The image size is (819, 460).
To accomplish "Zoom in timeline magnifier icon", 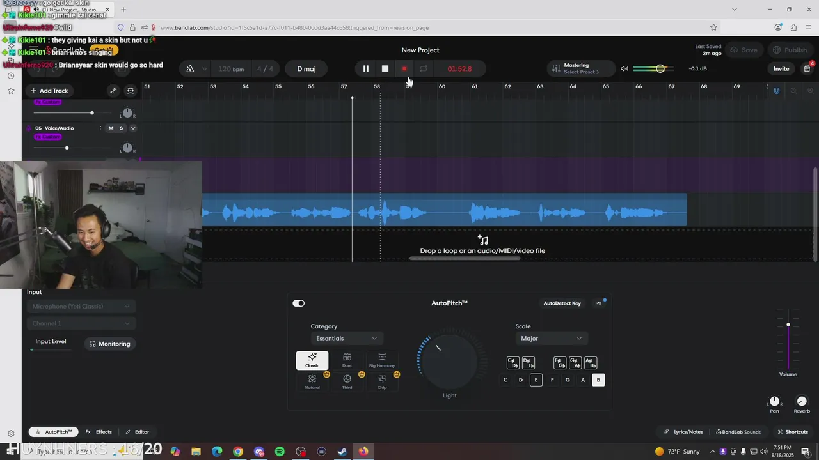I will pyautogui.click(x=810, y=91).
